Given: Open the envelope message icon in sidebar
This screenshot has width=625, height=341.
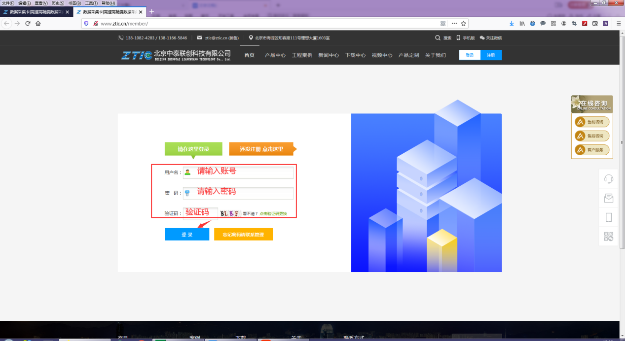Looking at the screenshot, I should pyautogui.click(x=609, y=198).
